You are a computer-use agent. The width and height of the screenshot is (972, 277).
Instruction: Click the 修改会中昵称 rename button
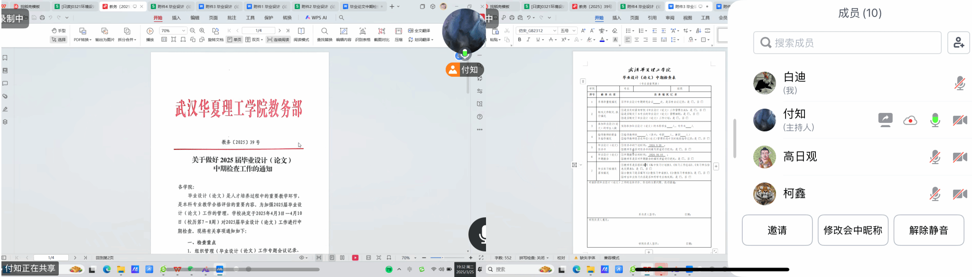(x=853, y=230)
